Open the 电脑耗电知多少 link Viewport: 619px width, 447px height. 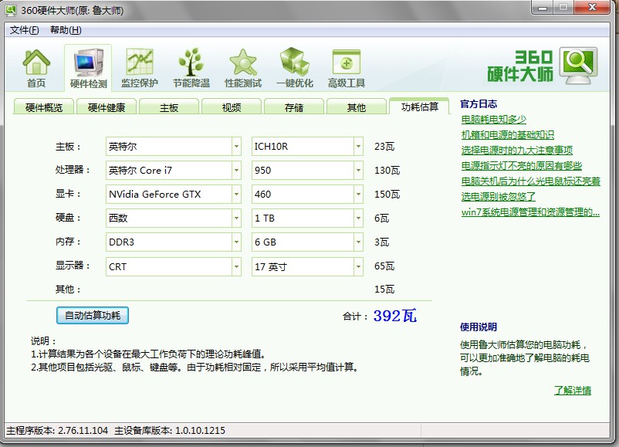click(493, 119)
